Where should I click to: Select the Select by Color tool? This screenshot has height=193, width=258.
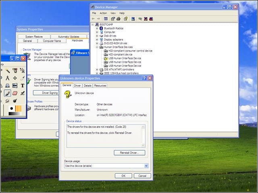point(15,71)
